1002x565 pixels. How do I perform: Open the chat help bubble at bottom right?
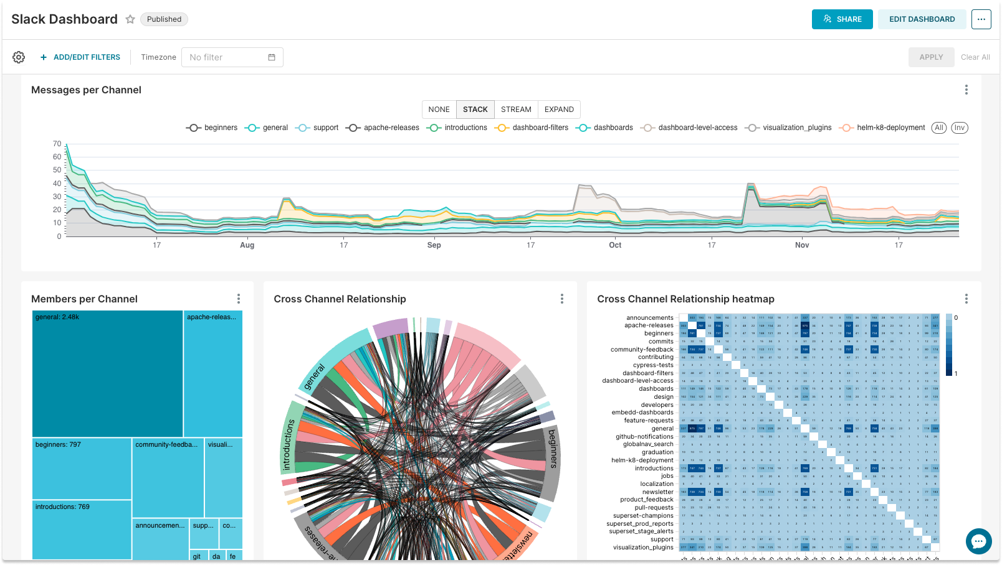point(979,541)
